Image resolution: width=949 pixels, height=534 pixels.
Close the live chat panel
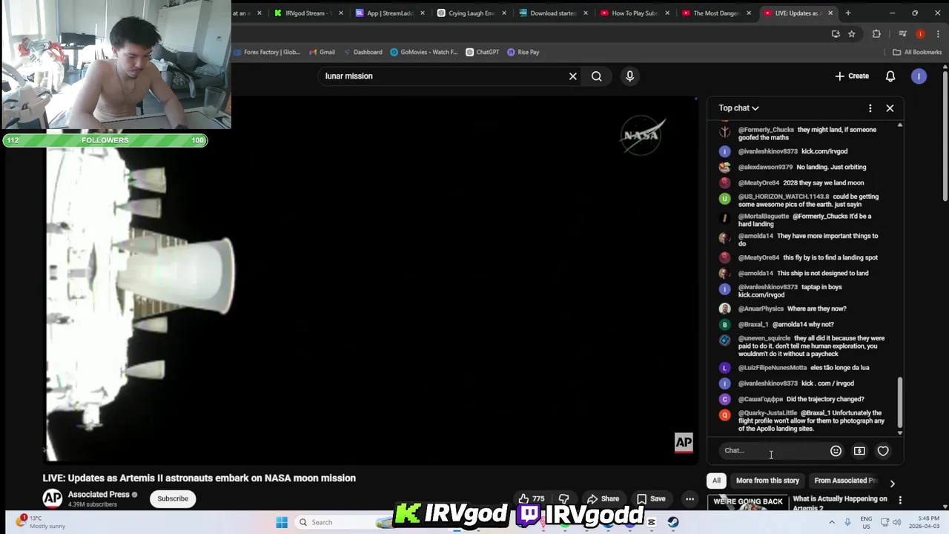(x=890, y=108)
